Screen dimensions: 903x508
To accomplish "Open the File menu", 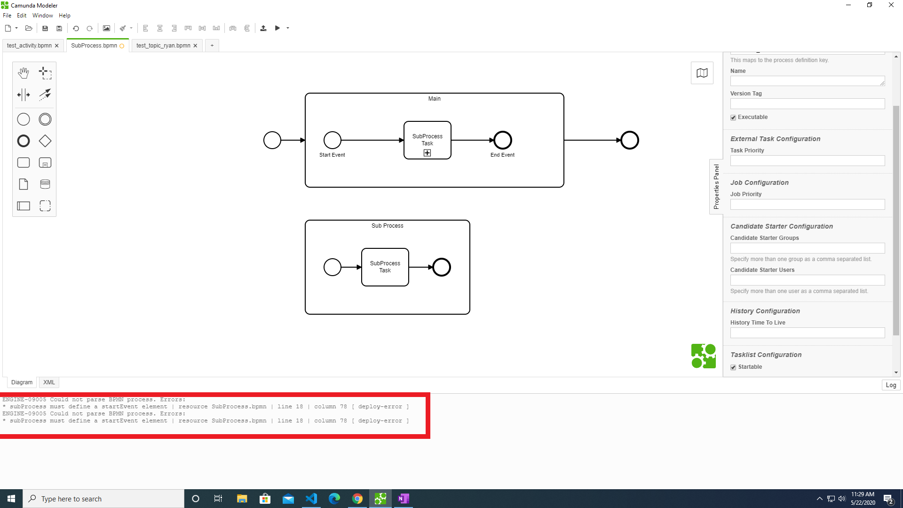I will [7, 16].
